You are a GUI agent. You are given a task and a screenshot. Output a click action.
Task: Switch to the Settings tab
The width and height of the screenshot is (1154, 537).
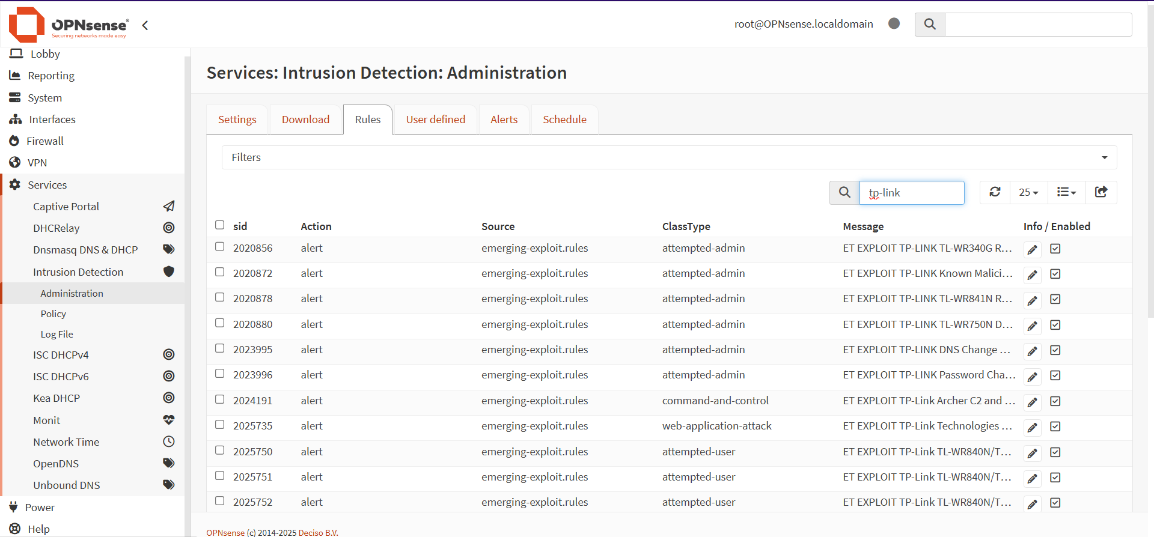coord(237,120)
